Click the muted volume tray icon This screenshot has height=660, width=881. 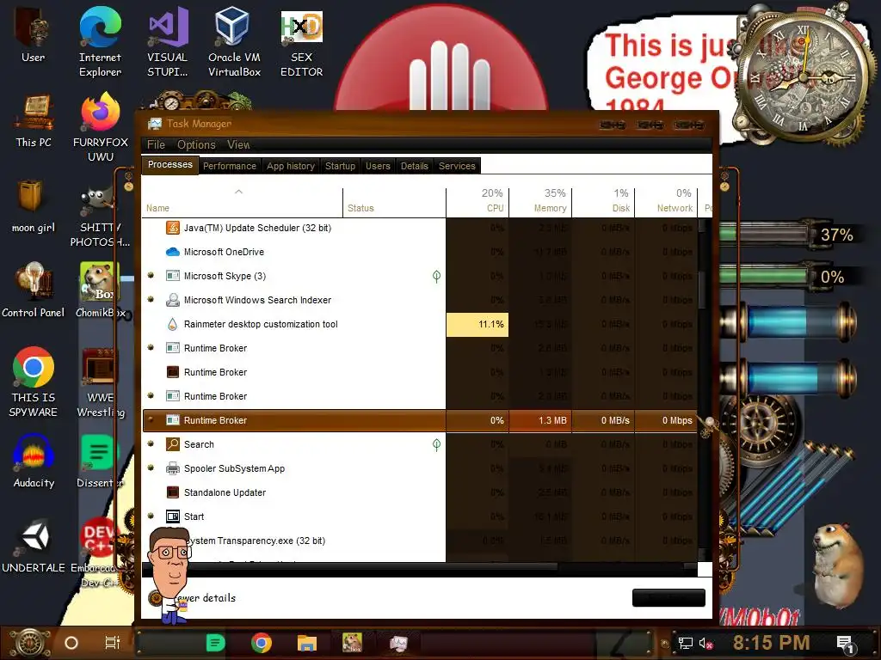tap(706, 643)
